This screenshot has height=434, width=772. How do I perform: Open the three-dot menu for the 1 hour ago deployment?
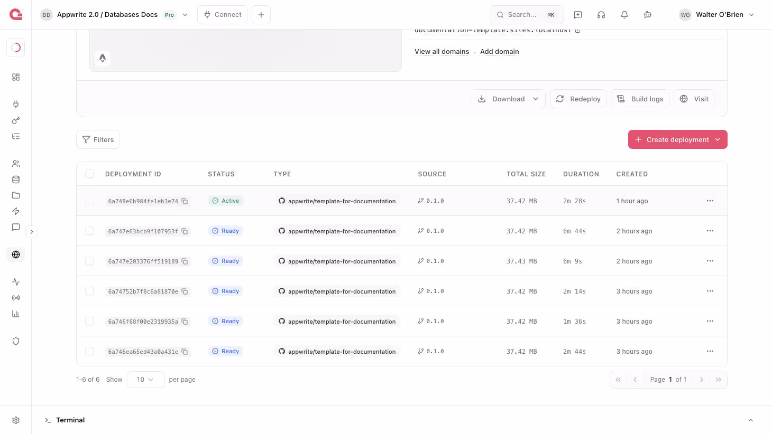click(710, 201)
